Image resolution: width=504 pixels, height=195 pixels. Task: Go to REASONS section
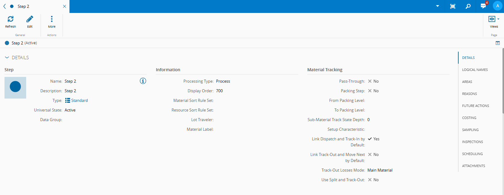click(469, 94)
